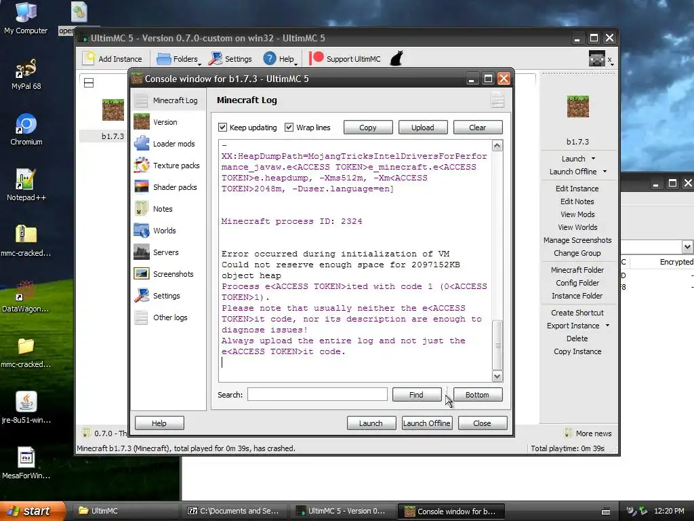Open the Notes page
694x521 pixels.
(x=168, y=209)
